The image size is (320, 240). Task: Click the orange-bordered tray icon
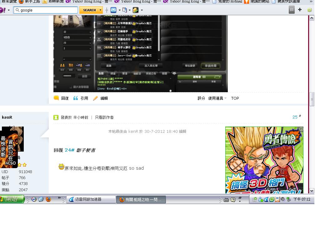[277, 199]
